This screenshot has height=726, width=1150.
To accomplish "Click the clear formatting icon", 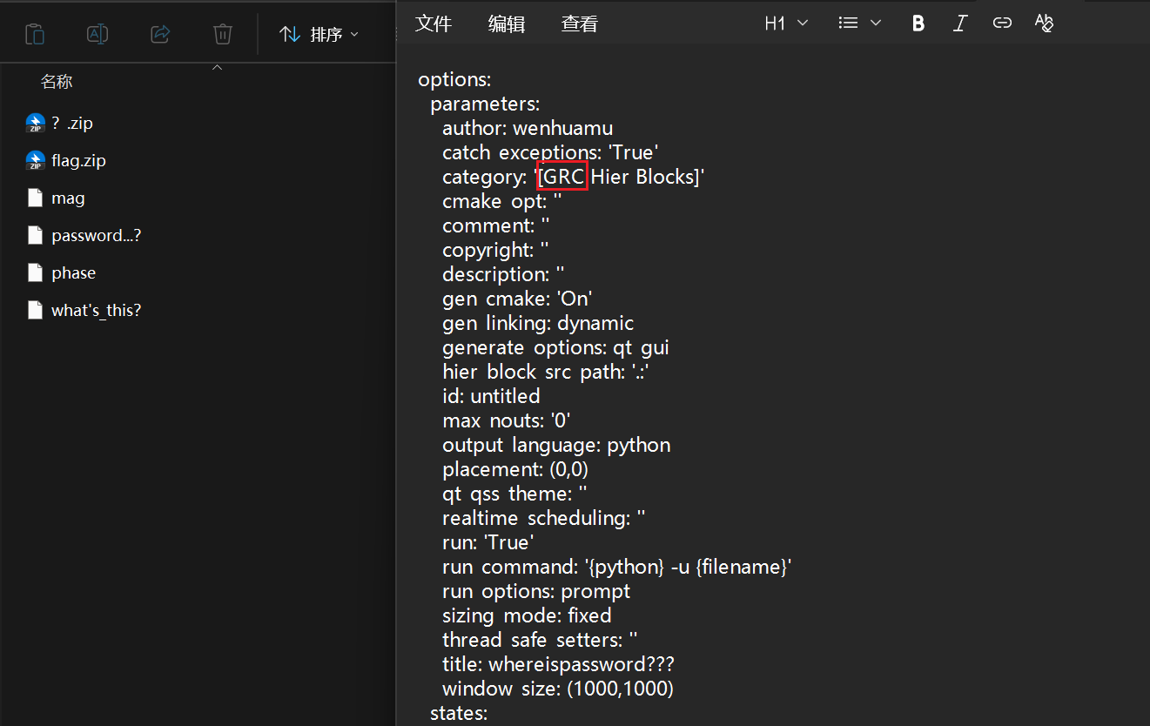I will 1044,24.
